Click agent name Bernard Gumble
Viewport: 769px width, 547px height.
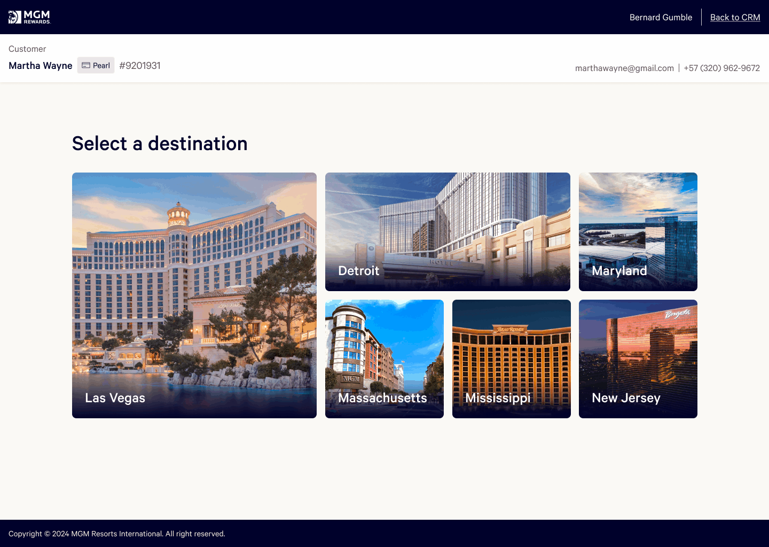pos(661,17)
